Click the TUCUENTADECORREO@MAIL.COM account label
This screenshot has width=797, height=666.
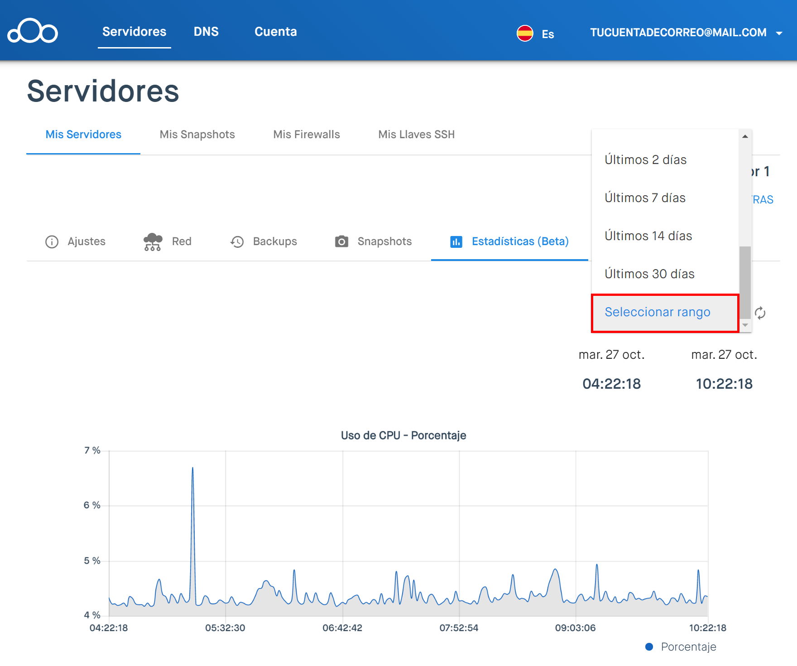(x=678, y=33)
